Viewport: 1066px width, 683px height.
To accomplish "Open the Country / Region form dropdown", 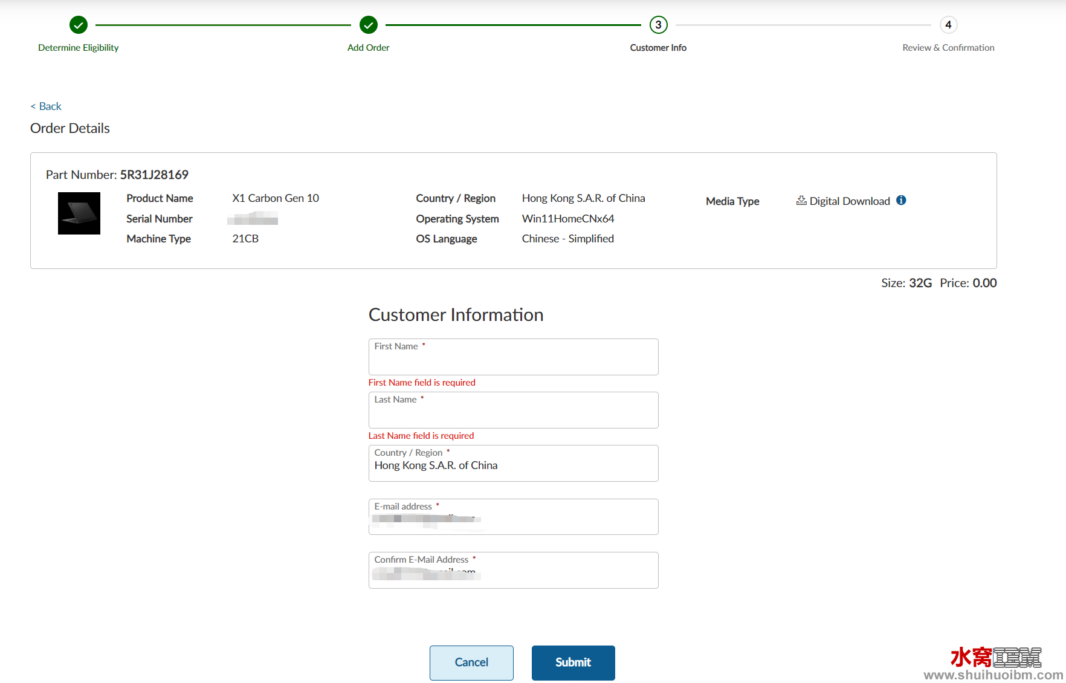I will click(514, 463).
